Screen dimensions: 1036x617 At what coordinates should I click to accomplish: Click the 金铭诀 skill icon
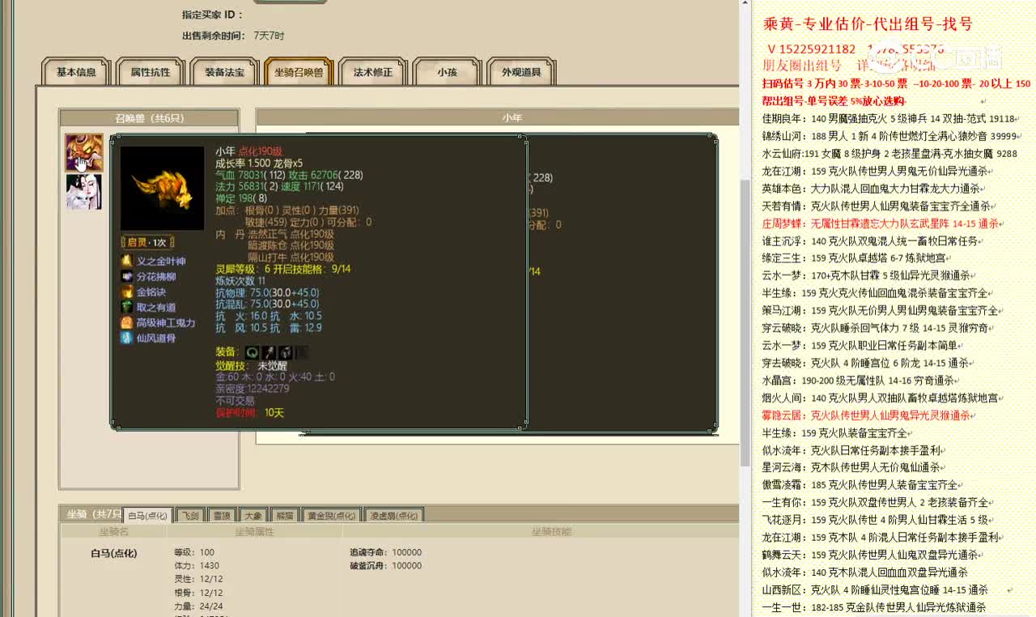tap(126, 291)
